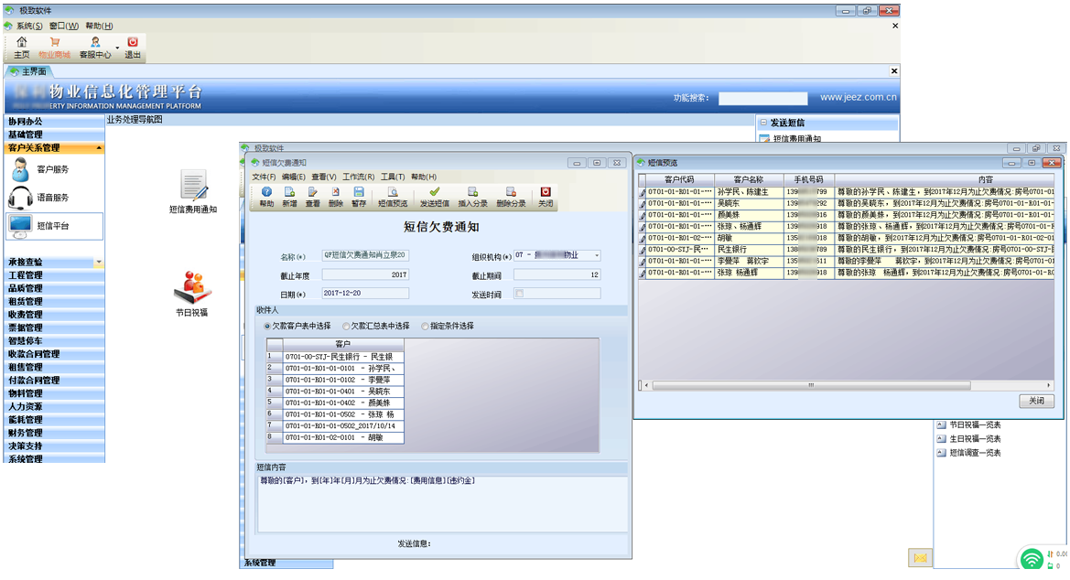
Task: Open the 生日祝福一览表 link
Action: [974, 439]
